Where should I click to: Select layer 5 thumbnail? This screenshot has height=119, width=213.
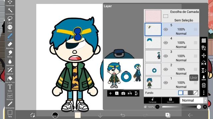coord(153,29)
